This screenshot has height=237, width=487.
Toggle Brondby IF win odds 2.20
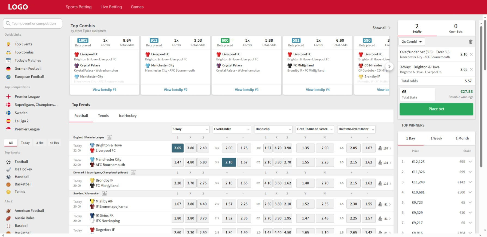178,183
